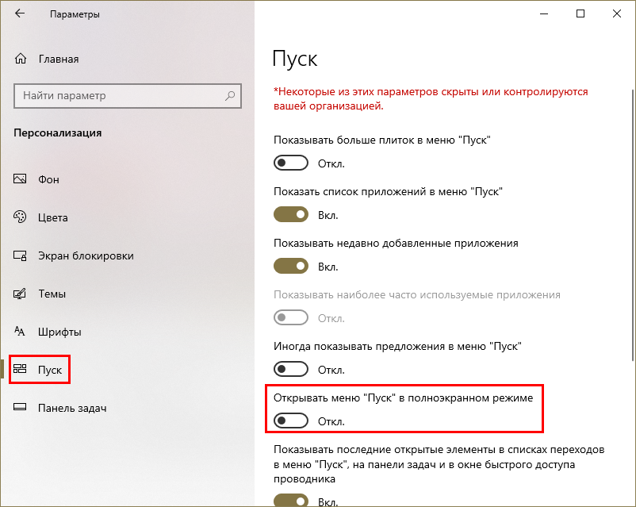Turn off "Показать список приложений" toggle
Image resolution: width=636 pixels, height=507 pixels.
[x=291, y=214]
